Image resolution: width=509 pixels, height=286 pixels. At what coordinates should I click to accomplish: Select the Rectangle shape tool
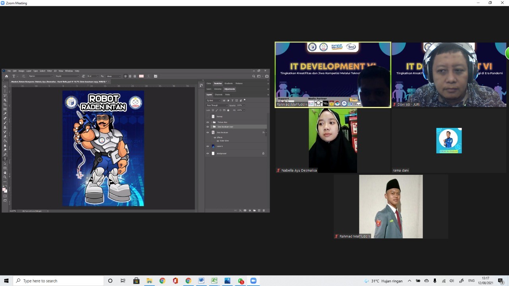click(x=5, y=168)
